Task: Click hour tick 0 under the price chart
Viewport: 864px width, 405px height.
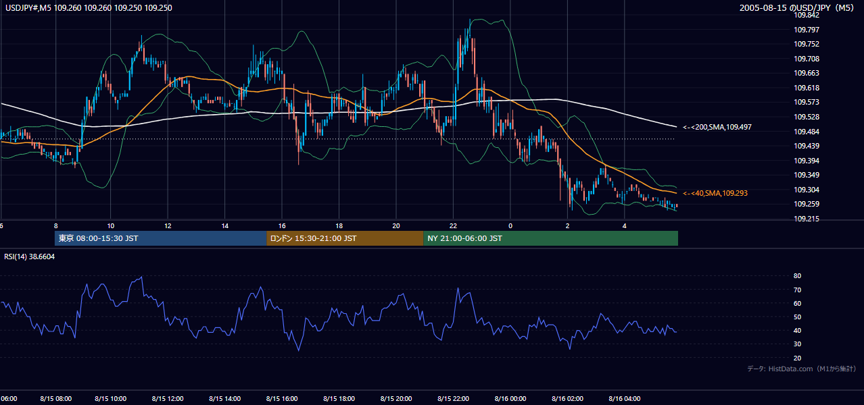Action: point(510,225)
